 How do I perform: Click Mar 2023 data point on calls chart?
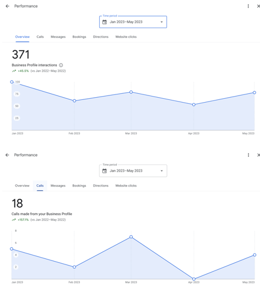click(131, 237)
